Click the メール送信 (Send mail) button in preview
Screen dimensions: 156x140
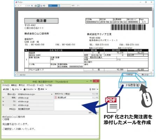pos(129,75)
